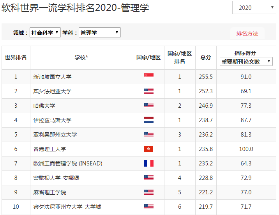Click the 国家/地区 column header
The image size is (279, 215).
tap(148, 57)
